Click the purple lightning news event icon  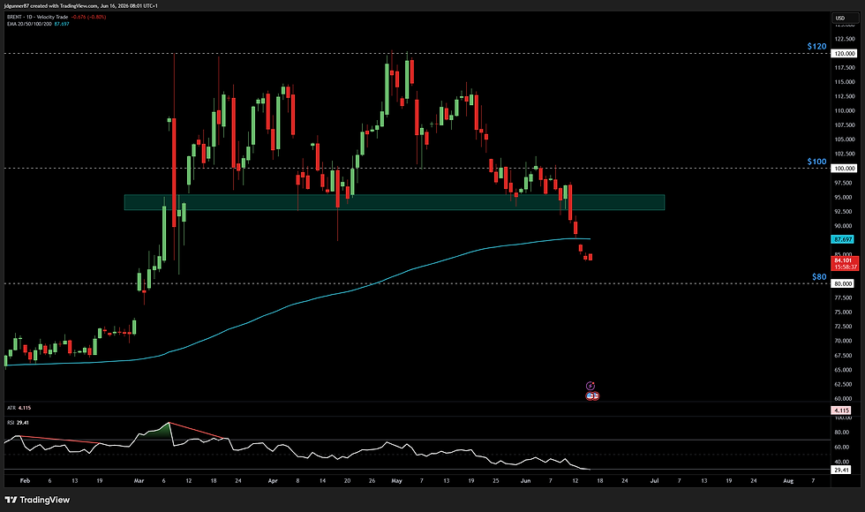point(590,386)
